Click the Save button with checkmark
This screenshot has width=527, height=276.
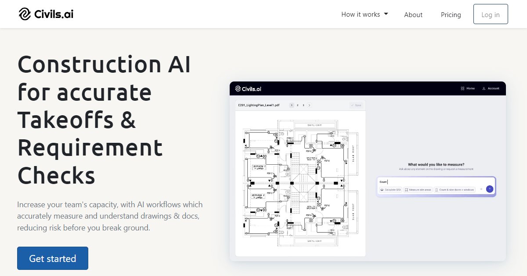pyautogui.click(x=356, y=105)
